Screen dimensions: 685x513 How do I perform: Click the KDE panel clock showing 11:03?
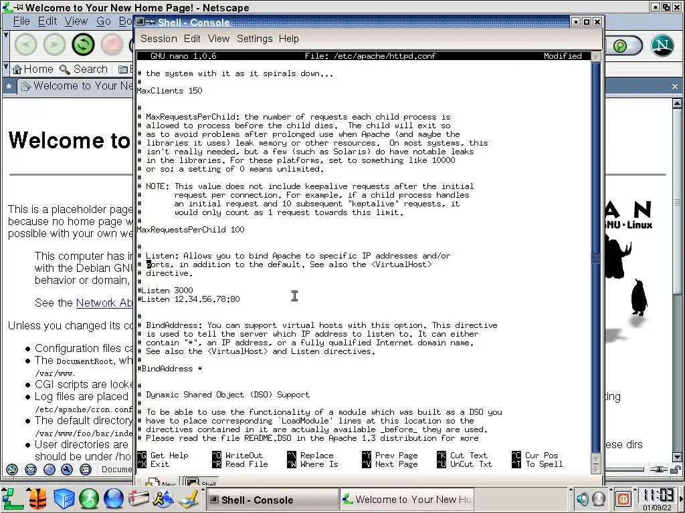[x=658, y=496]
